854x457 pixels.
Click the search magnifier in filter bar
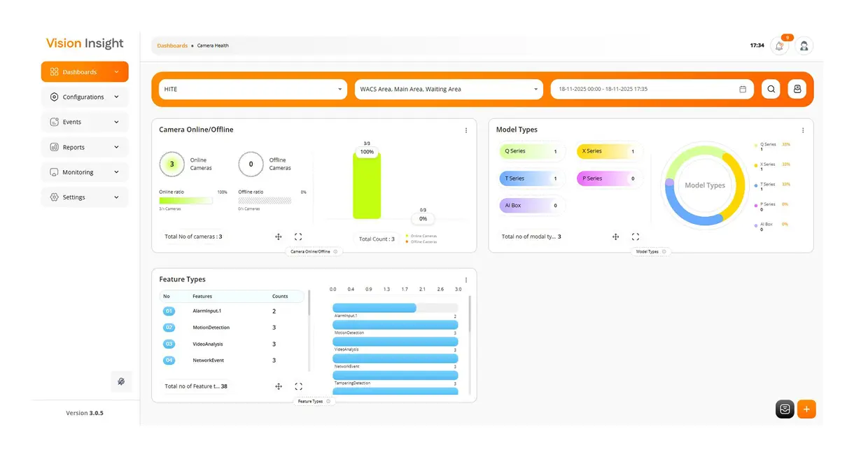771,89
